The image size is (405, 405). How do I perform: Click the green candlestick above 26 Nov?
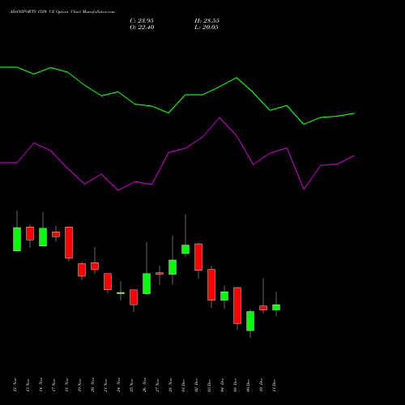(147, 283)
